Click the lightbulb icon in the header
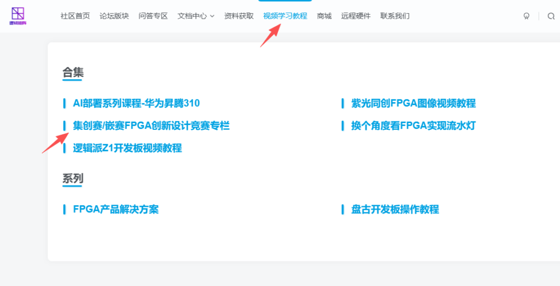 pyautogui.click(x=526, y=16)
